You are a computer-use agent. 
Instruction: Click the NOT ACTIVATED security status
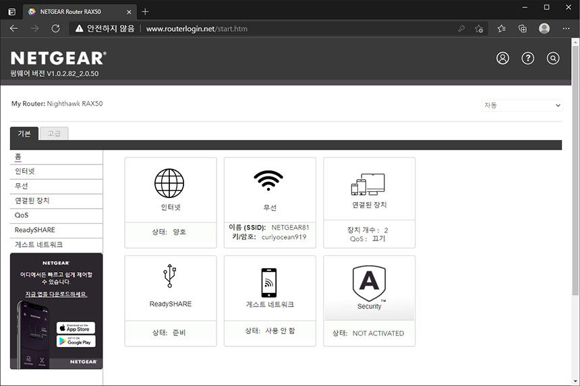pyautogui.click(x=378, y=333)
